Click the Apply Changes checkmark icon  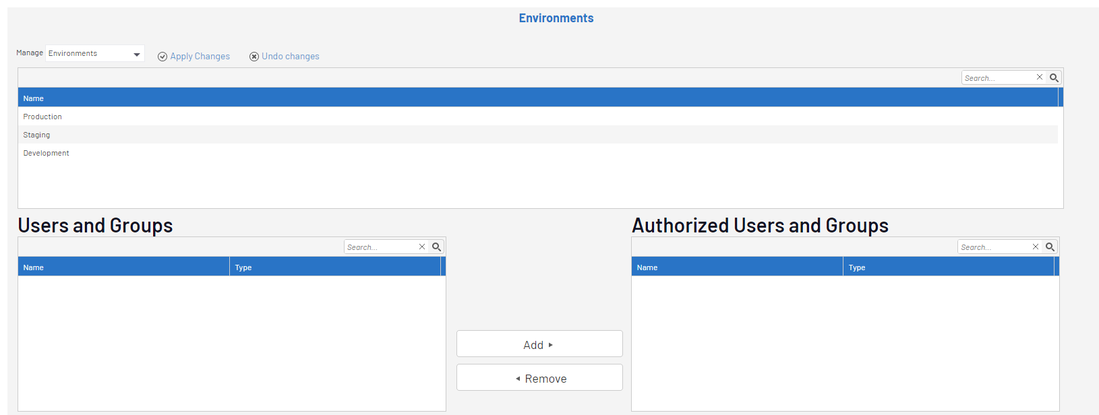tap(162, 57)
